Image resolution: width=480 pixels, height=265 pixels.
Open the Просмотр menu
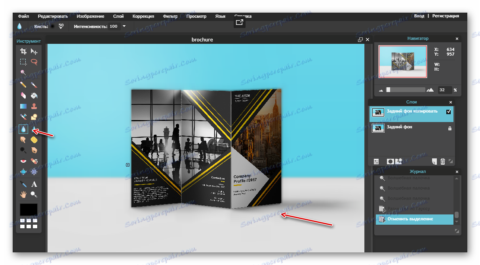point(196,16)
